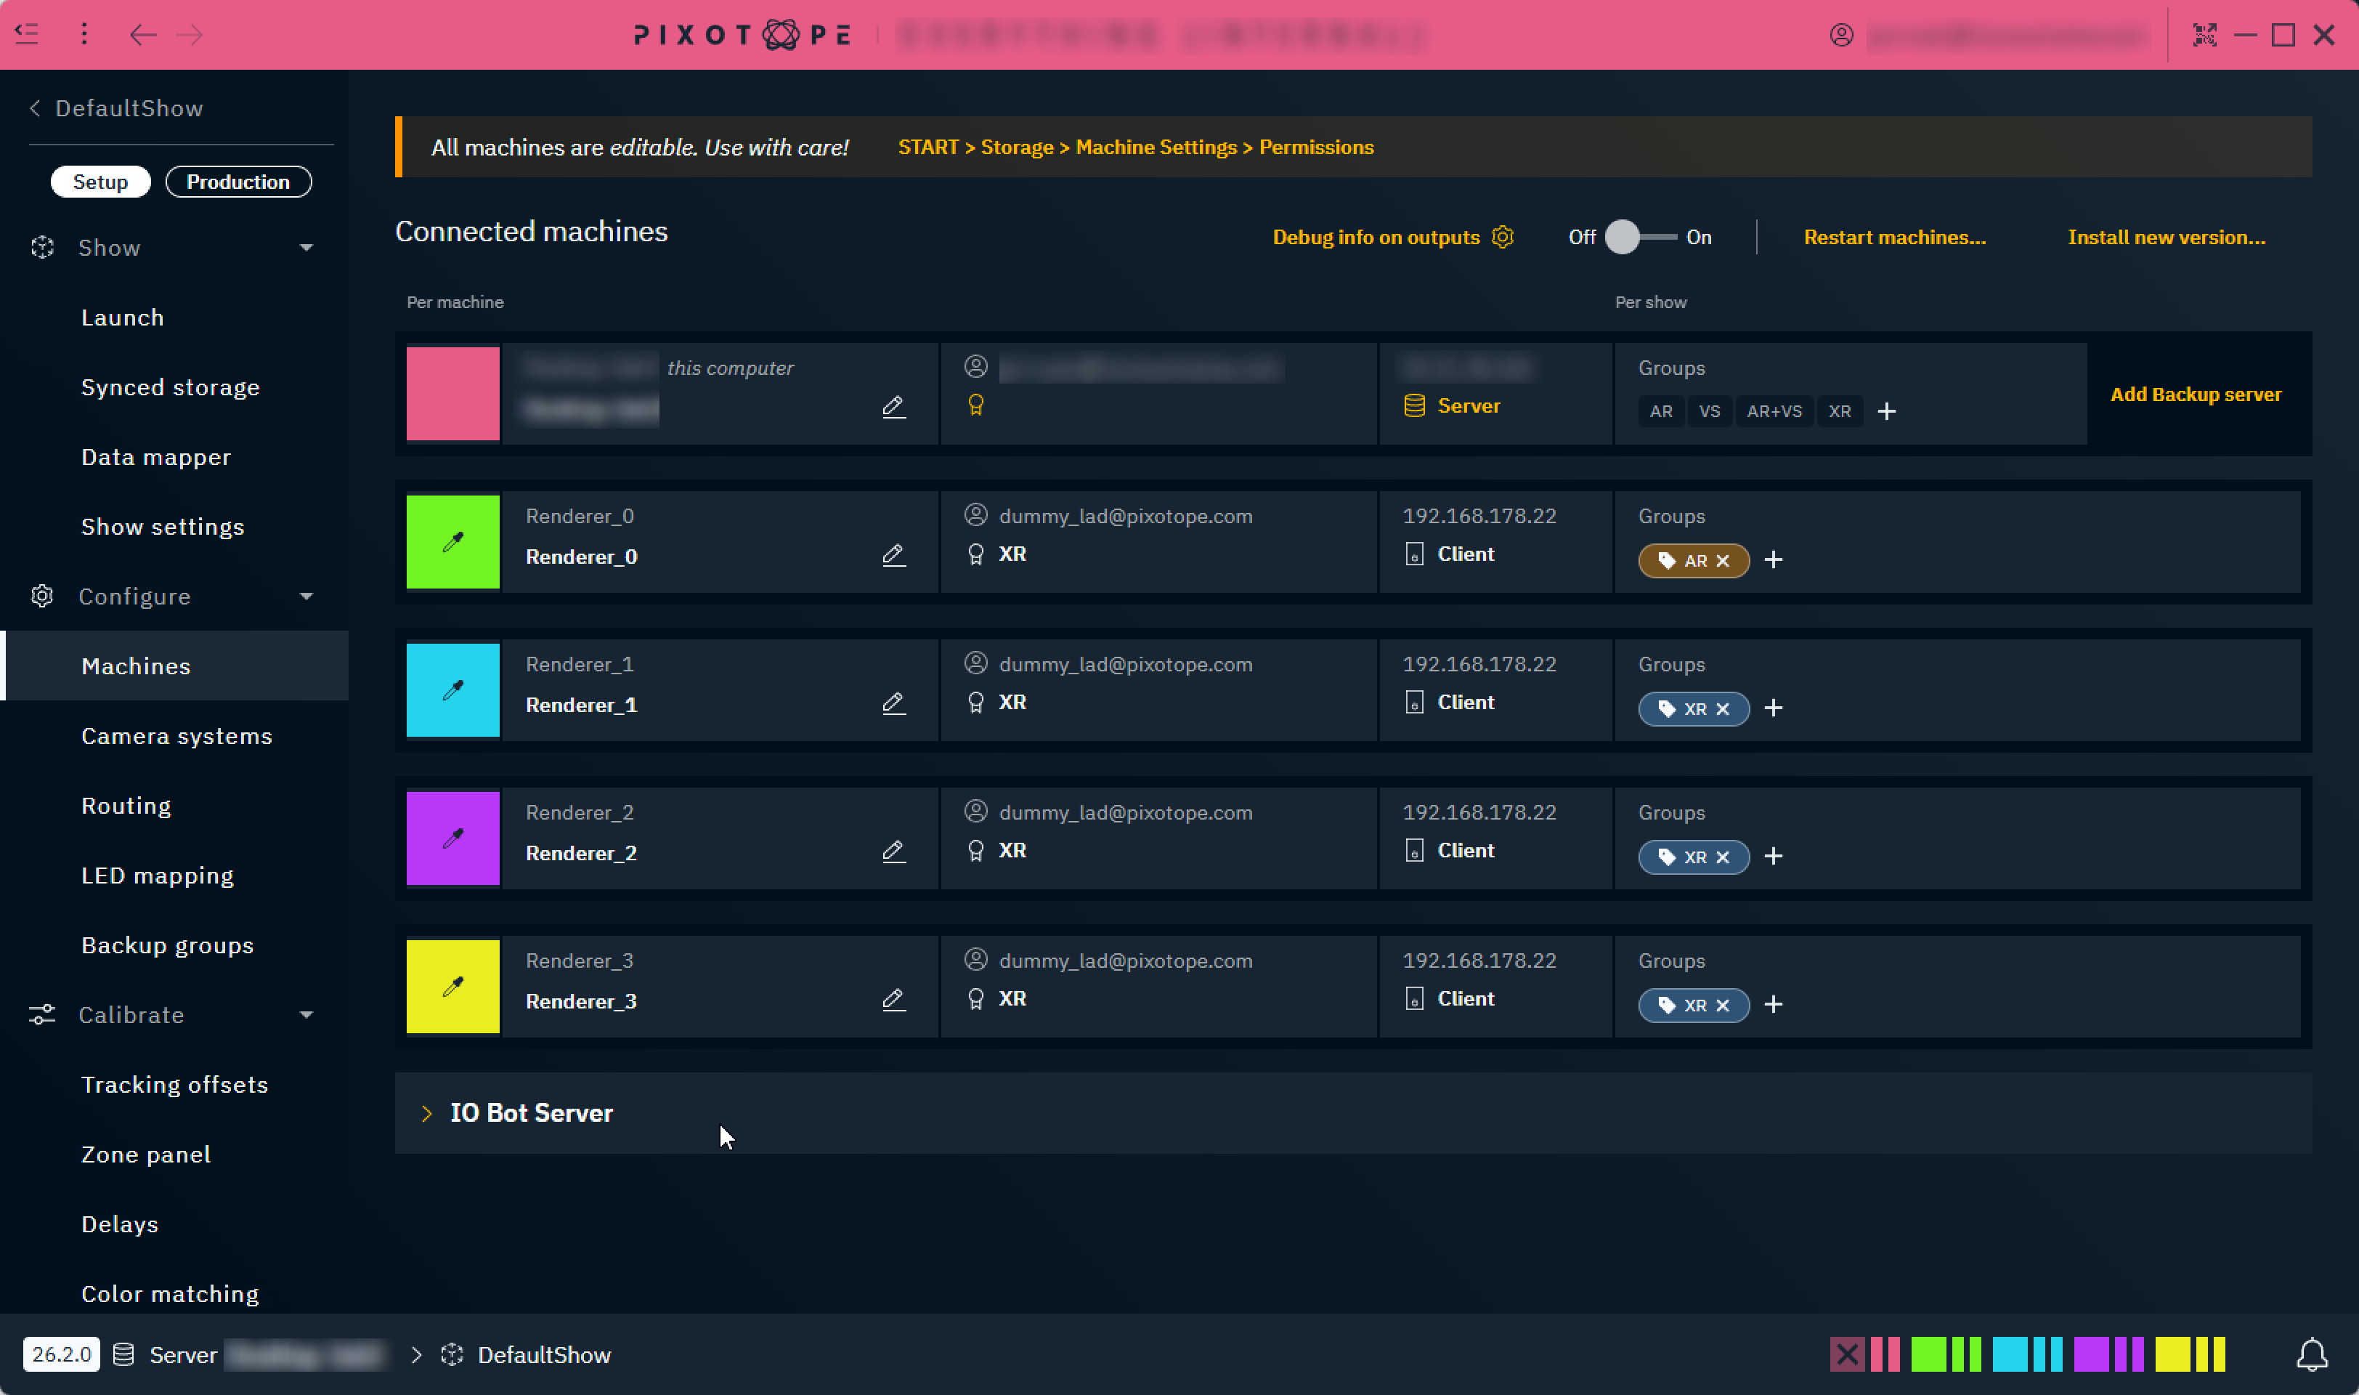
Task: Pick color for Renderer_1 cyan swatch
Action: click(452, 690)
